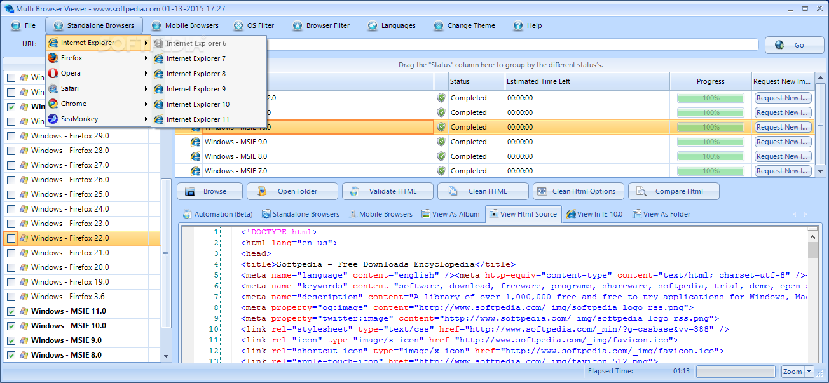The width and height of the screenshot is (829, 383).
Task: Open the File menu
Action: 24,25
